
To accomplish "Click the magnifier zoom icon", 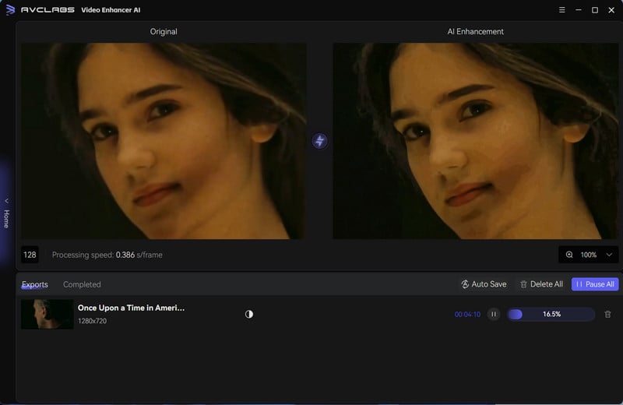I will coord(569,255).
